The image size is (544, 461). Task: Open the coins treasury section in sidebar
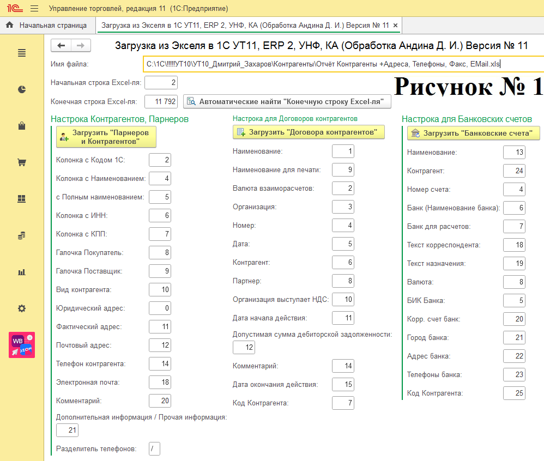point(21,235)
